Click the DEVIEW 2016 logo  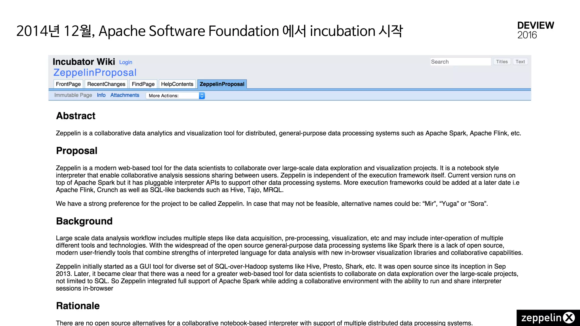536,30
